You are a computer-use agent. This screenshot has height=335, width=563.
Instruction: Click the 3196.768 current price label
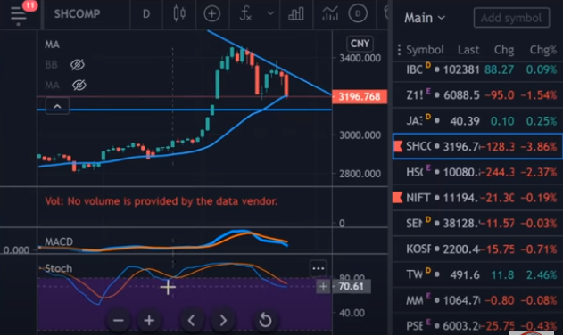[x=360, y=97]
